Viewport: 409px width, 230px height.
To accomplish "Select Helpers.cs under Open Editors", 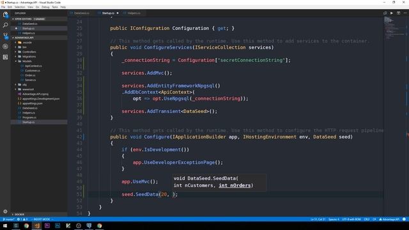I will point(28,33).
